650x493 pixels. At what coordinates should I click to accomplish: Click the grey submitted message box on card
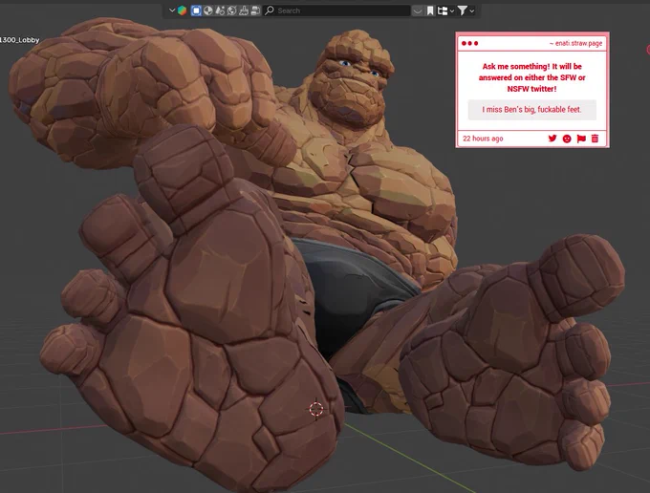pyautogui.click(x=531, y=110)
